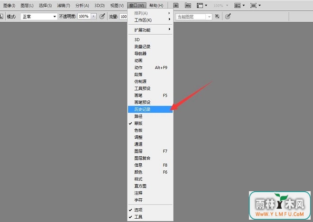Select 信息 F8 menu entry
This screenshot has width=313, height=222.
pos(150,165)
